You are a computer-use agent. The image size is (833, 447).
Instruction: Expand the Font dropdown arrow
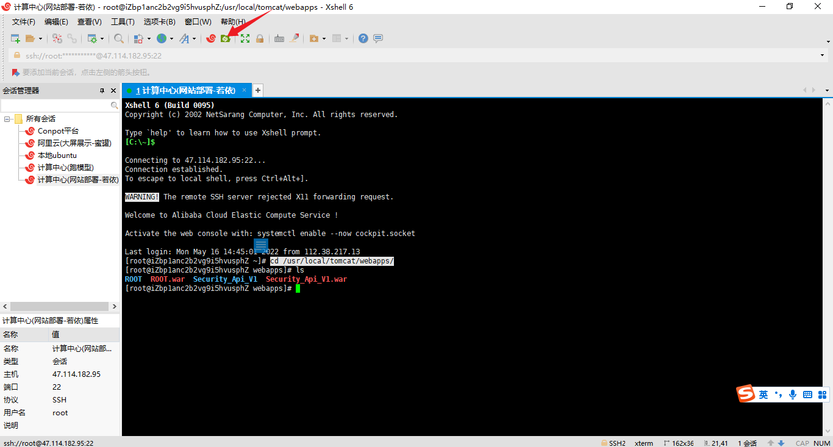[194, 38]
